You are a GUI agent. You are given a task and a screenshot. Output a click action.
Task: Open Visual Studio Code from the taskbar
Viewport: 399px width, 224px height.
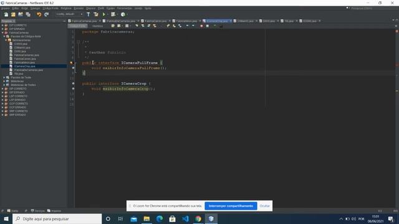tap(185, 218)
